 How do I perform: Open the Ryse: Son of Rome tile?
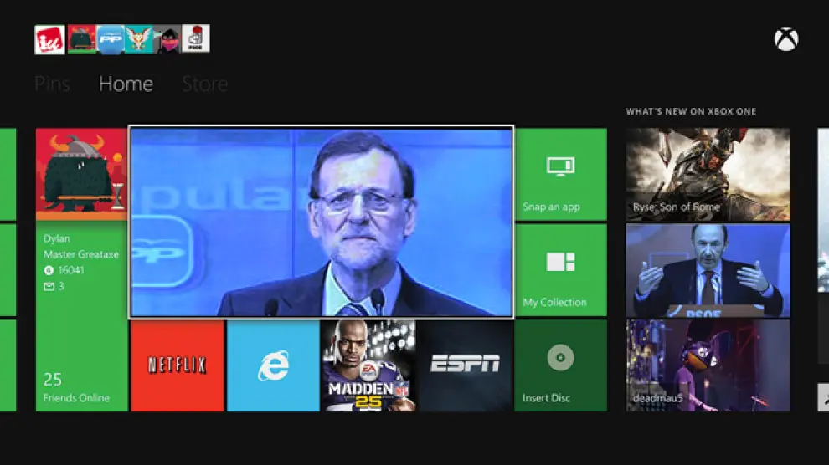coord(708,174)
